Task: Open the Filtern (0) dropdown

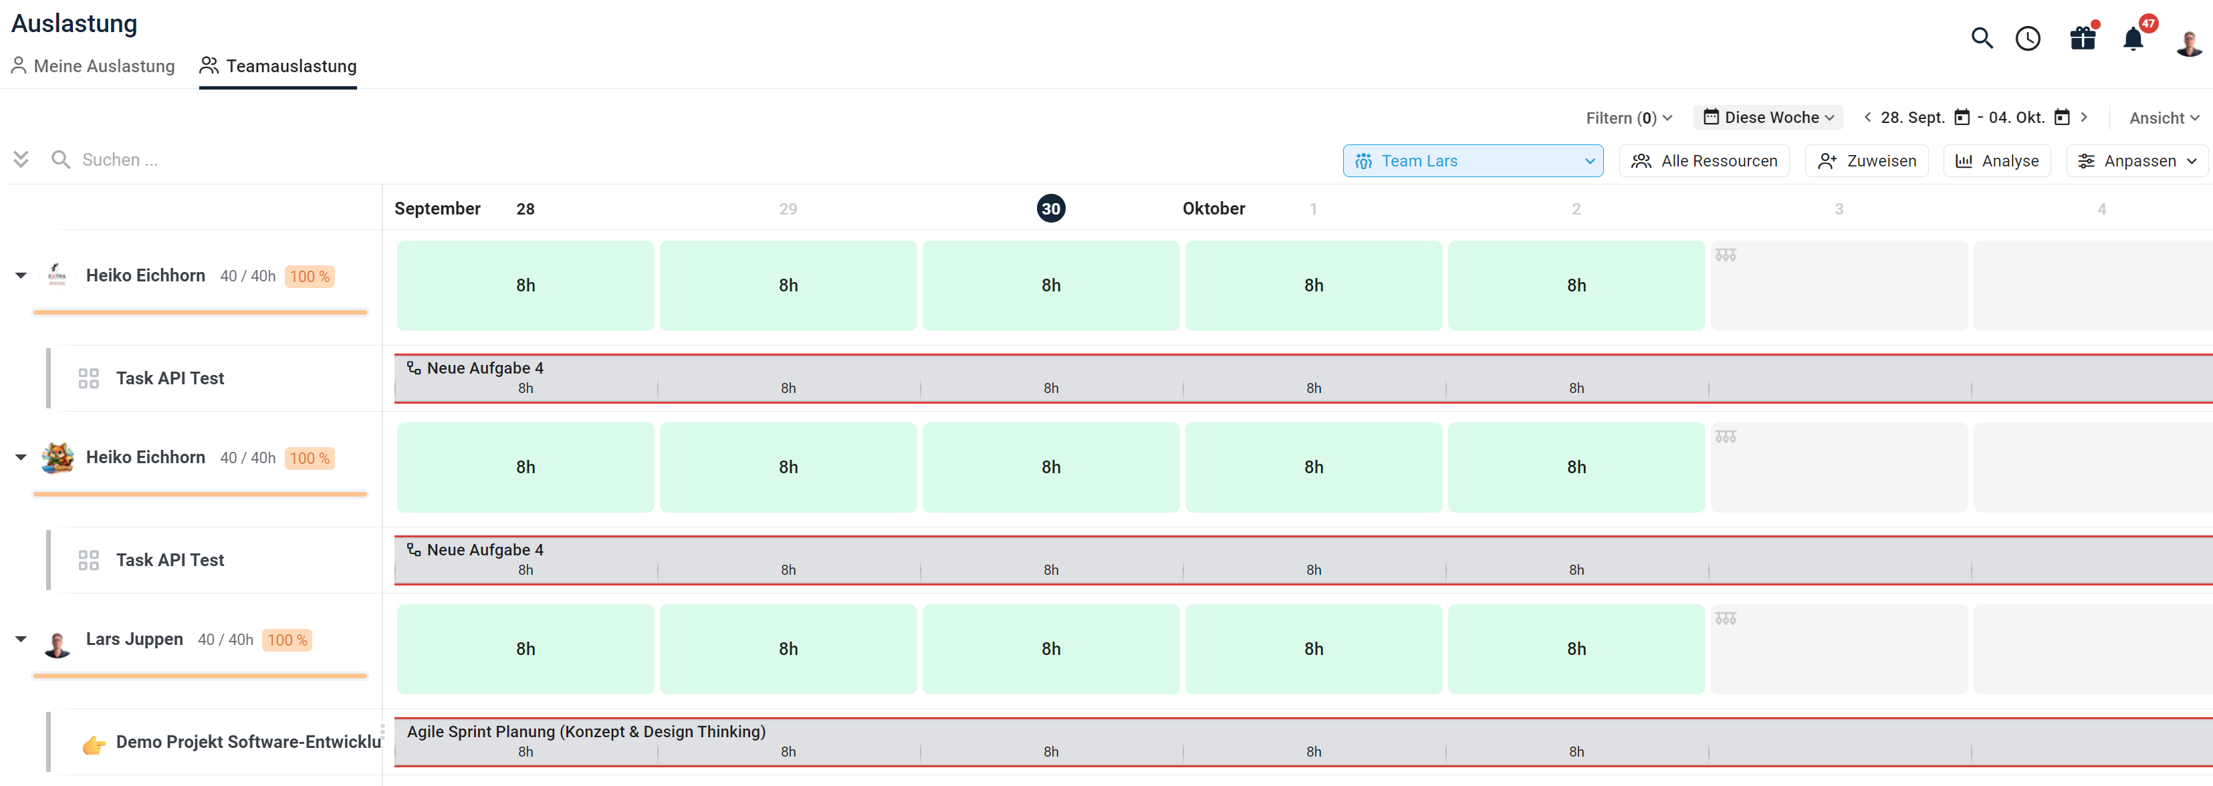Action: point(1629,118)
